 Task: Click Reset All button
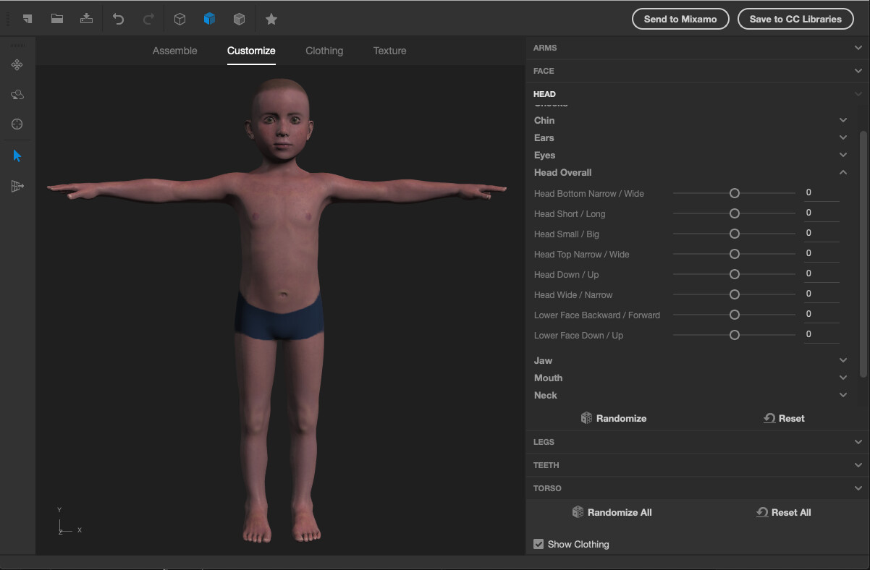pos(784,512)
